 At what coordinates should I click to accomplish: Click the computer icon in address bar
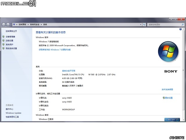click(14, 24)
